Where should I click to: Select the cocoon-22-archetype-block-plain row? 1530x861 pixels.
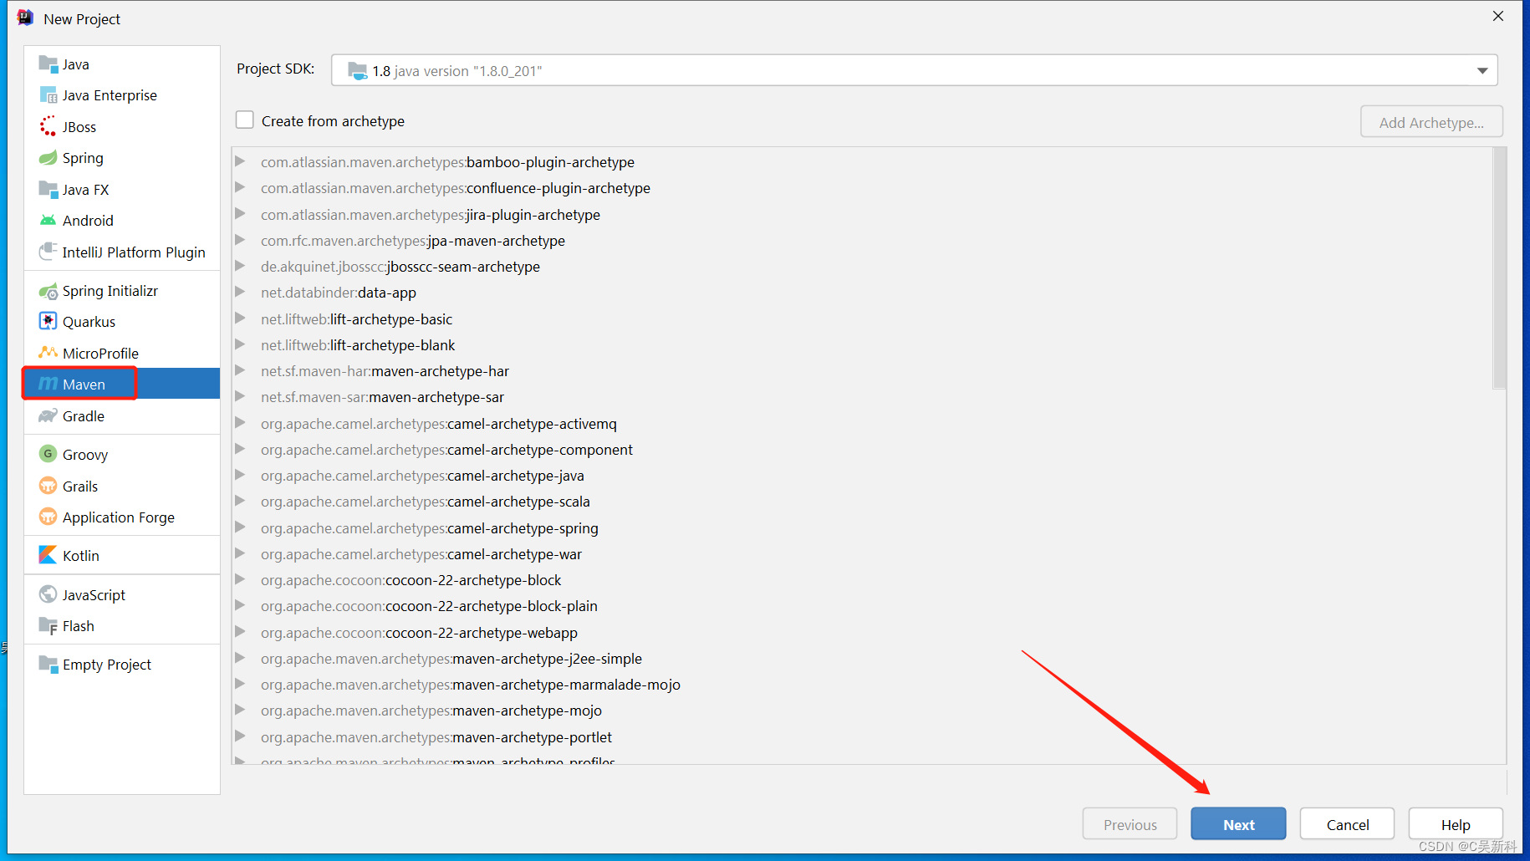pyautogui.click(x=862, y=606)
